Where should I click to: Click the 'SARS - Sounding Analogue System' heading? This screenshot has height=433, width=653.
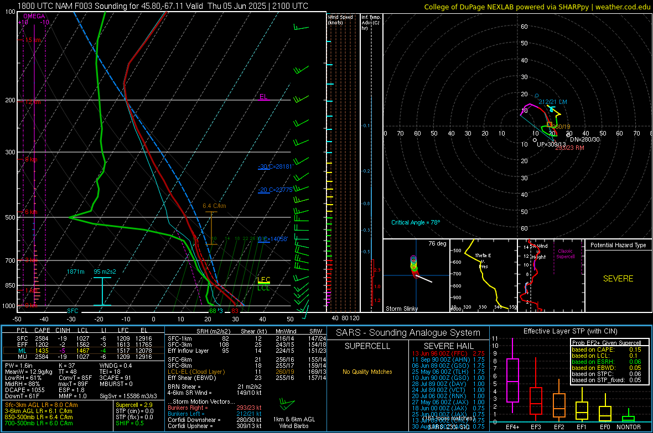pos(408,333)
